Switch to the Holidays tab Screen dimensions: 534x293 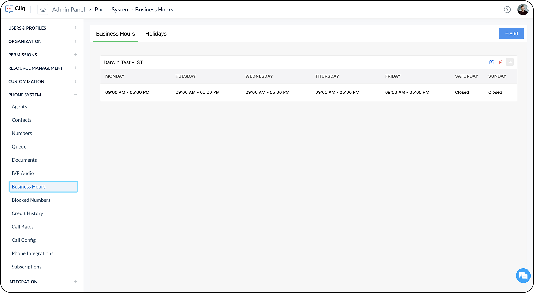[x=156, y=34]
